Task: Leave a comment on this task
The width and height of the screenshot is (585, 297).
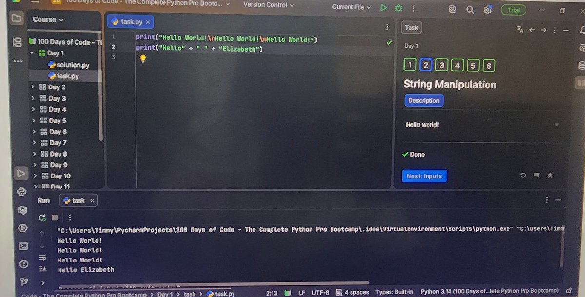Action: (x=536, y=175)
